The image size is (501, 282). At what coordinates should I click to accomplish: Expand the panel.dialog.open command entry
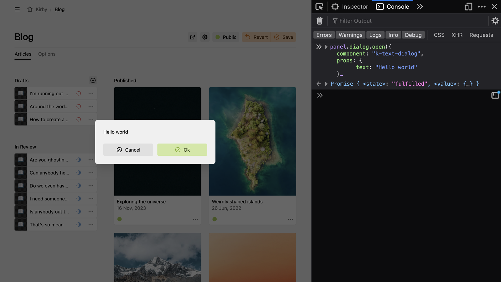click(326, 47)
